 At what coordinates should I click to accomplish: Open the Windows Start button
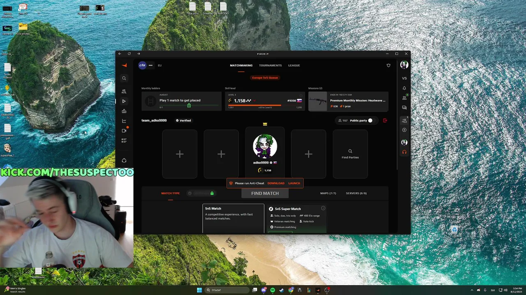[199, 290]
